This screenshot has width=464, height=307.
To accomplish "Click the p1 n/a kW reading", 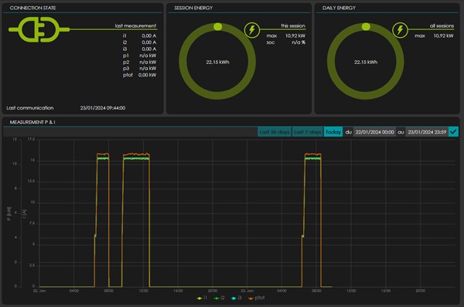I will pyautogui.click(x=139, y=56).
